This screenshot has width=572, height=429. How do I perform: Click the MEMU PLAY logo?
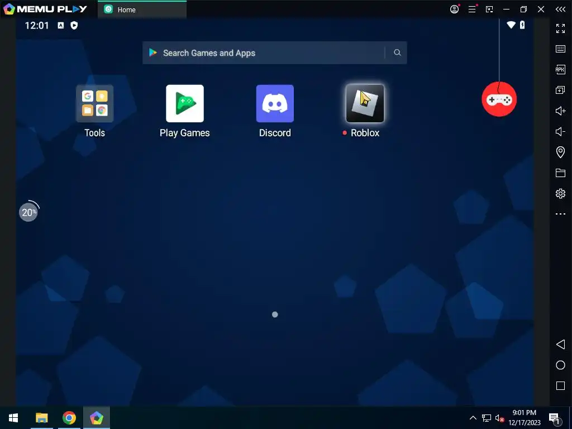pos(45,9)
